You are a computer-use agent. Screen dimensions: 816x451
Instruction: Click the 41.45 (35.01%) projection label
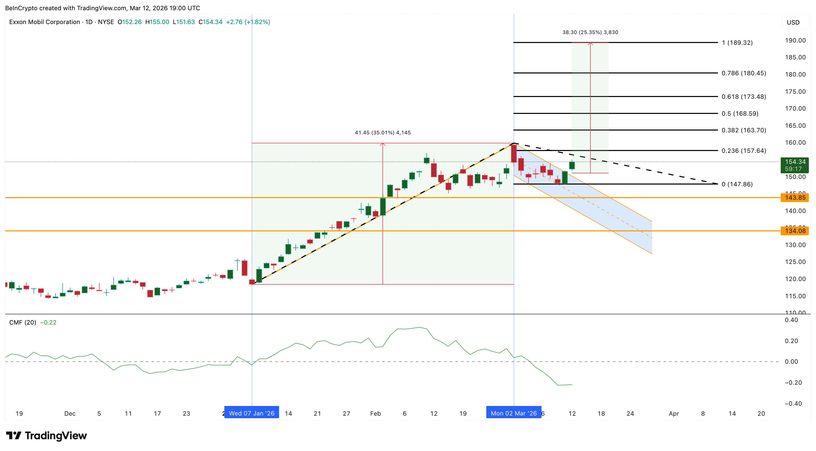tap(383, 133)
